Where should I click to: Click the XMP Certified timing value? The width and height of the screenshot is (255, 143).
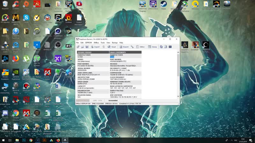123,97
